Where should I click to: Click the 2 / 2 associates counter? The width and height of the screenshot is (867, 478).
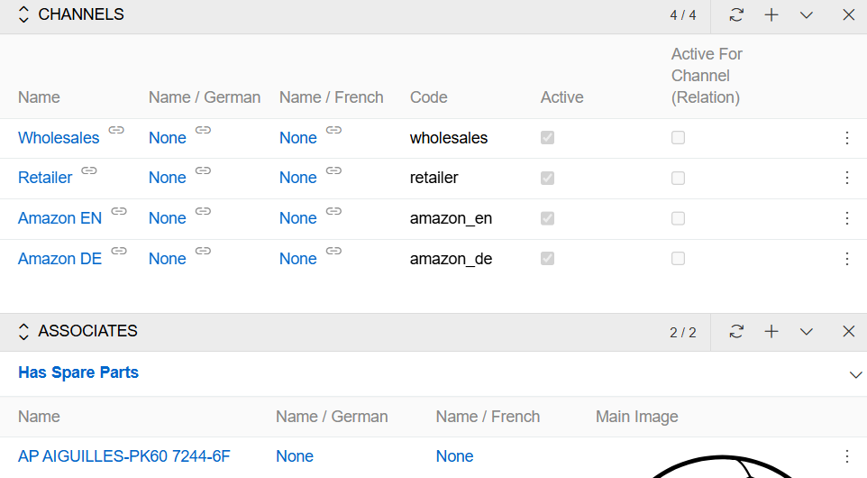click(683, 333)
